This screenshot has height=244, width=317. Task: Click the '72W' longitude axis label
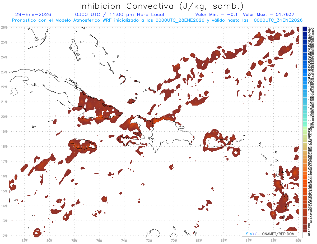point(149,240)
